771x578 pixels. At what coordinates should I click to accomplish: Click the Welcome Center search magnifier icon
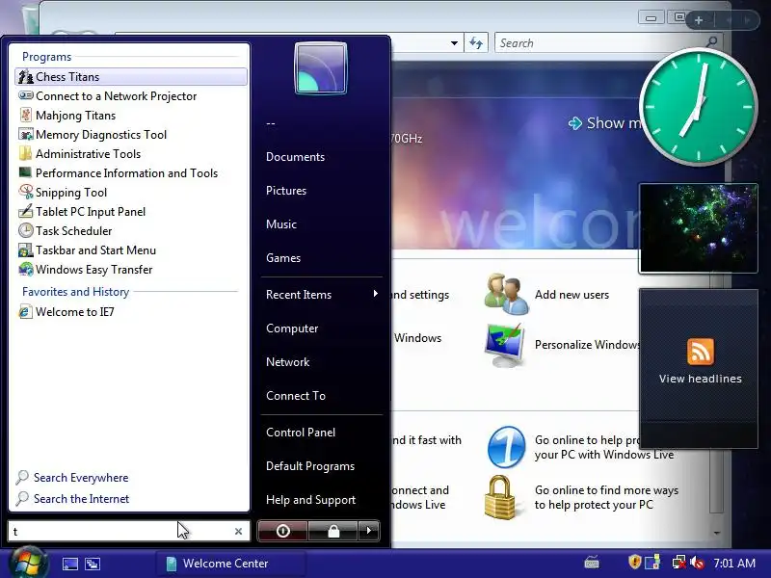click(711, 42)
